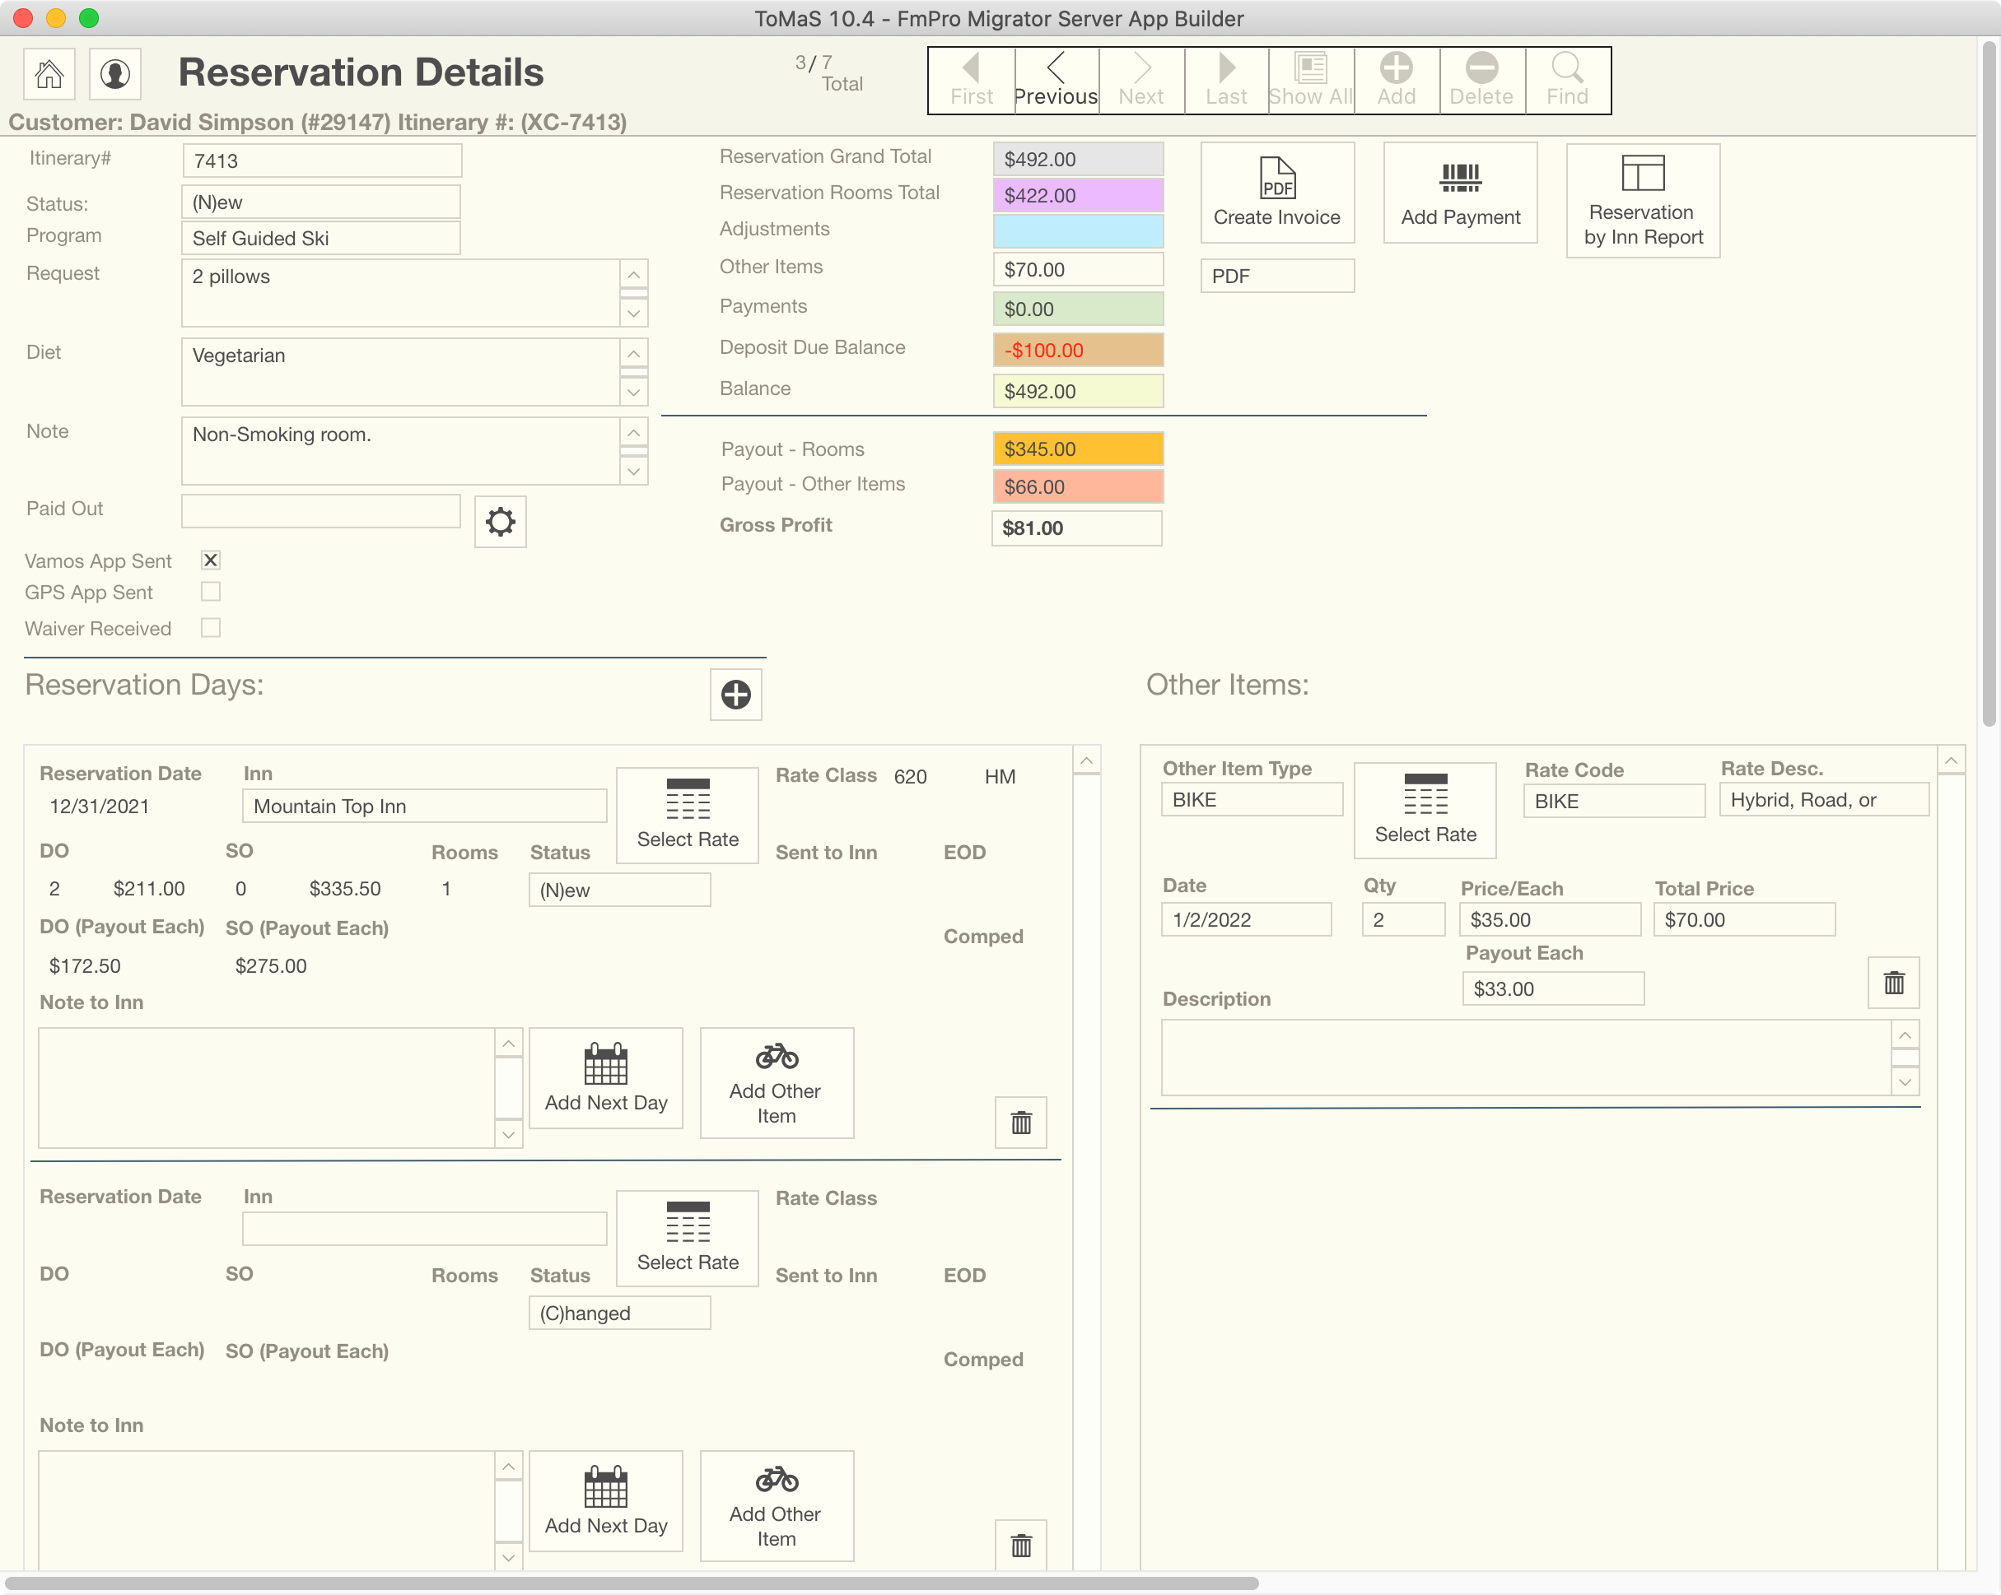Click the Paid Out input field
This screenshot has height=1595, width=2001.
point(320,510)
